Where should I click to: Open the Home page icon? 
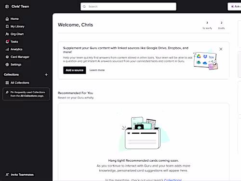click(x=7, y=19)
